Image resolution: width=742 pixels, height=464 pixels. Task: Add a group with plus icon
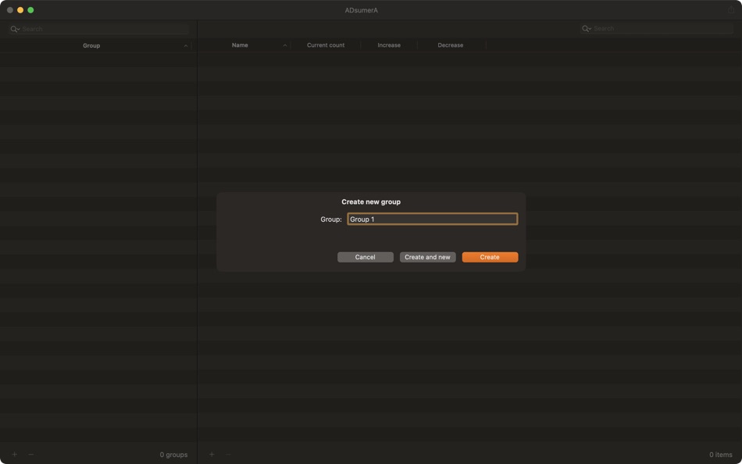(15, 455)
